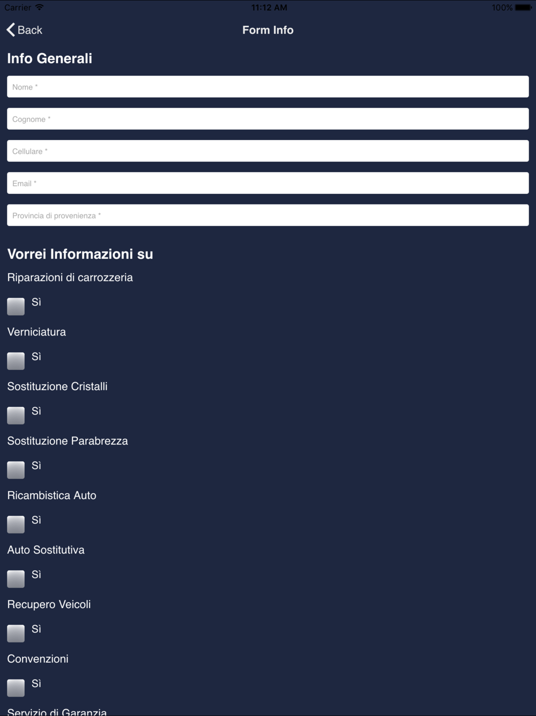Tap the battery indicator icon

coord(523,8)
